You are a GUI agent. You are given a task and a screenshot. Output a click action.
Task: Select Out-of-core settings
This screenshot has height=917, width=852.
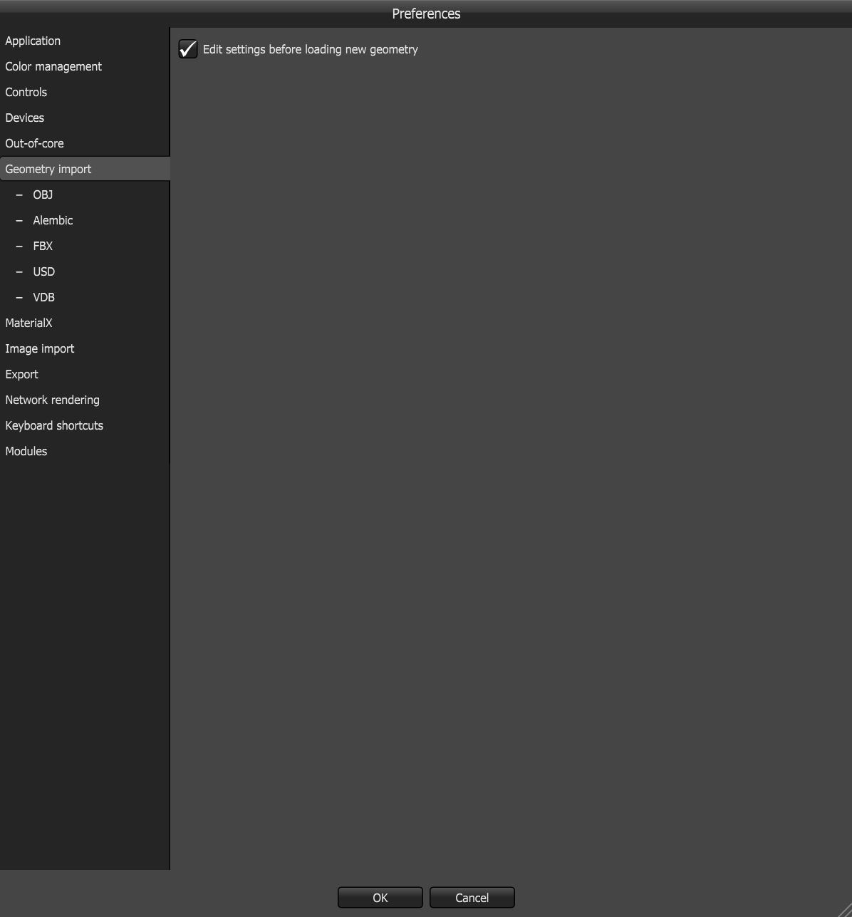[84, 143]
